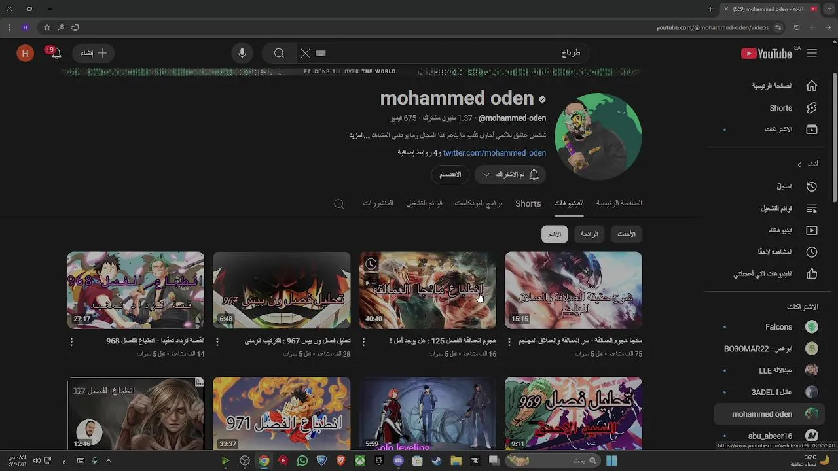Open the on-screen keyboard icon in search
Image resolution: width=838 pixels, height=471 pixels.
[321, 54]
